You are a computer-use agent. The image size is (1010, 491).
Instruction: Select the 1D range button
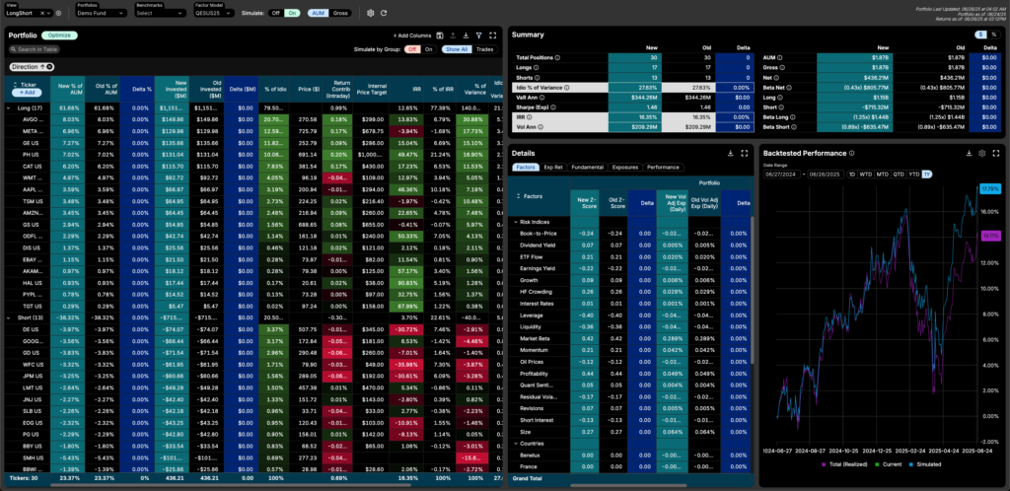pyautogui.click(x=852, y=175)
